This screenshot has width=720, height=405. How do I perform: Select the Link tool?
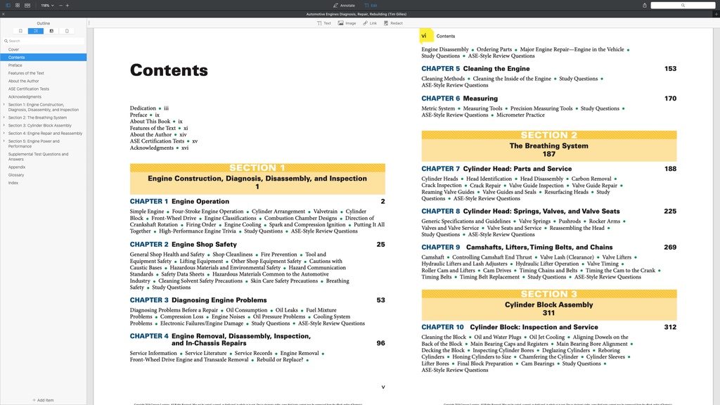pos(370,23)
